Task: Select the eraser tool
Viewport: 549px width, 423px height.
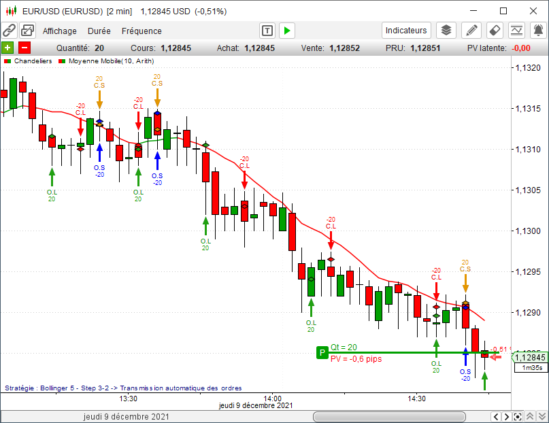Action: click(x=495, y=31)
